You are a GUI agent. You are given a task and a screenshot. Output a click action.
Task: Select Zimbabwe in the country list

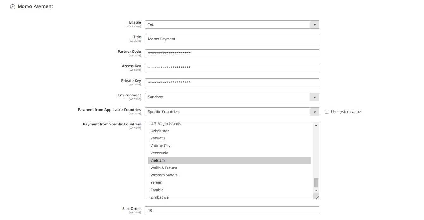(229, 197)
